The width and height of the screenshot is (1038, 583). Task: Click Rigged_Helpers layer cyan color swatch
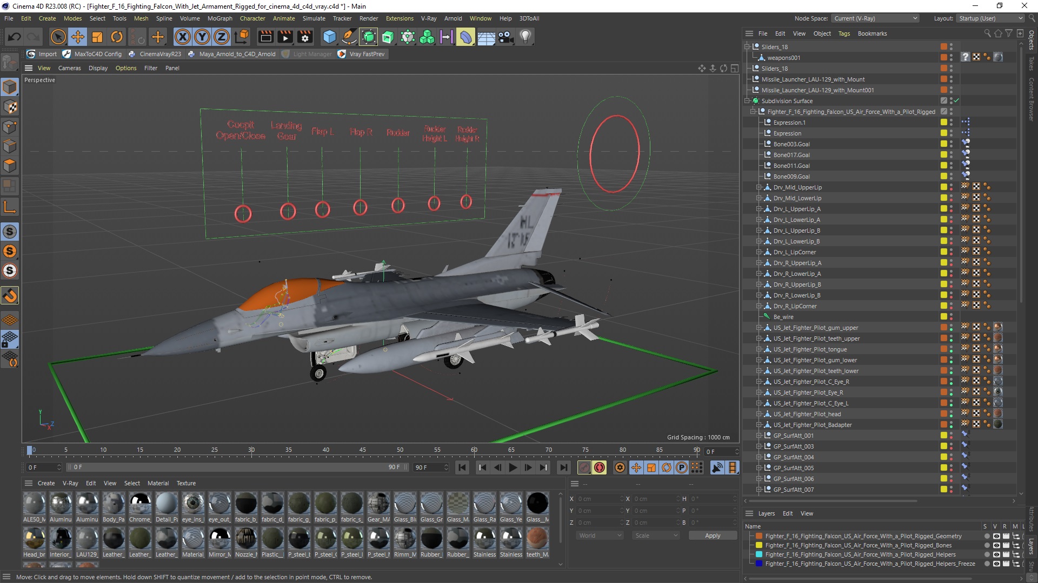click(759, 554)
